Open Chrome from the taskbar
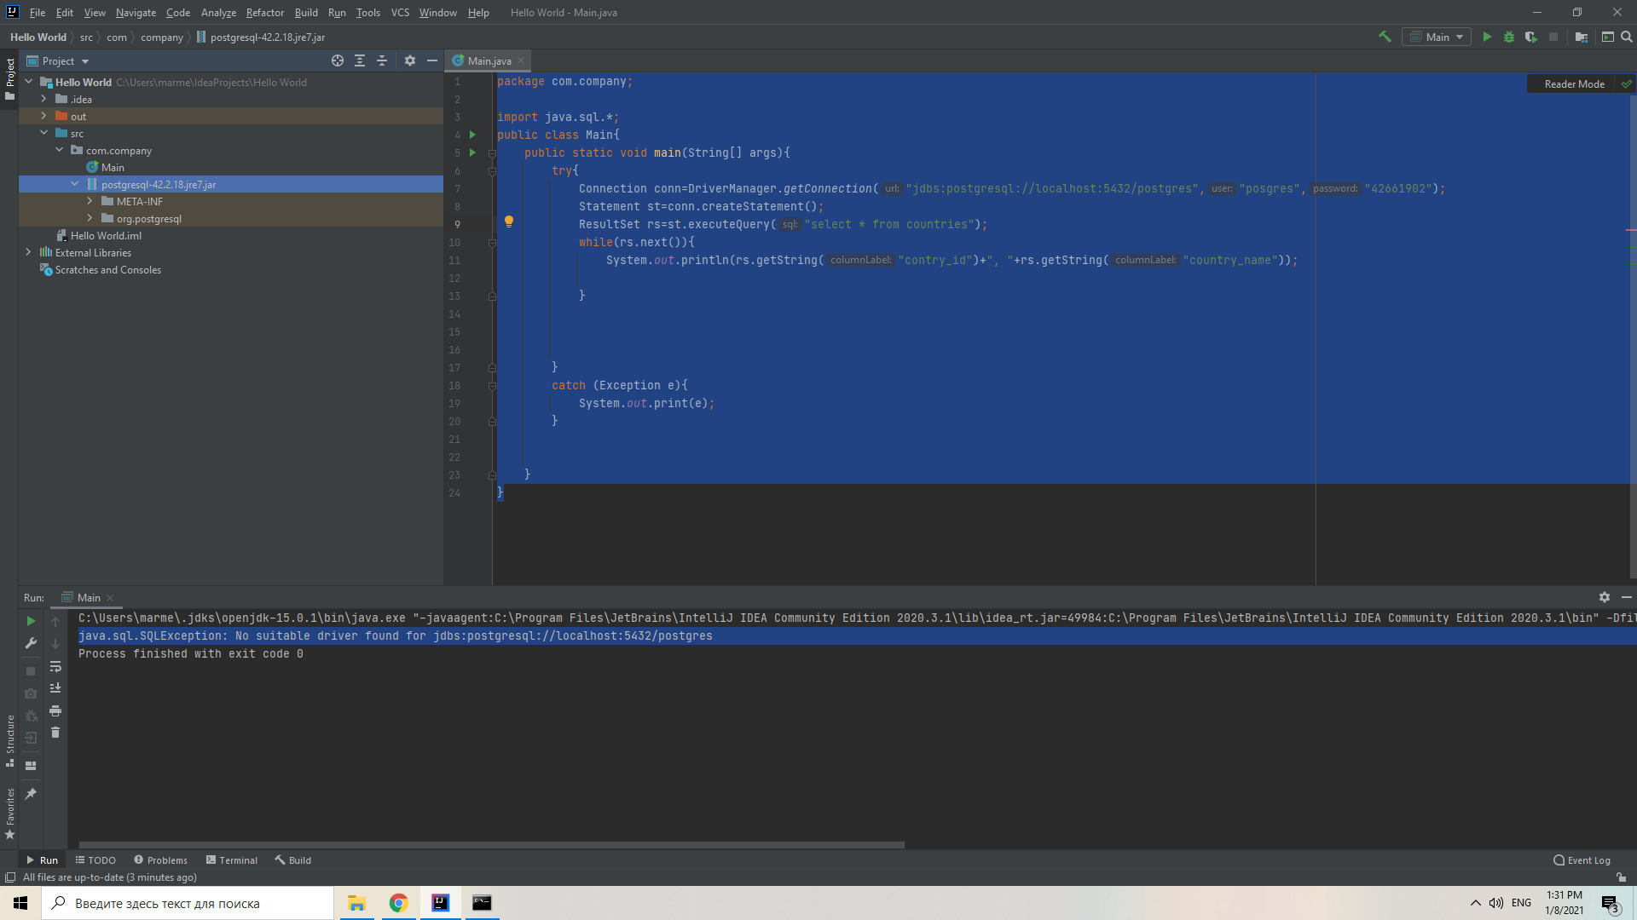Image resolution: width=1637 pixels, height=920 pixels. coord(398,903)
